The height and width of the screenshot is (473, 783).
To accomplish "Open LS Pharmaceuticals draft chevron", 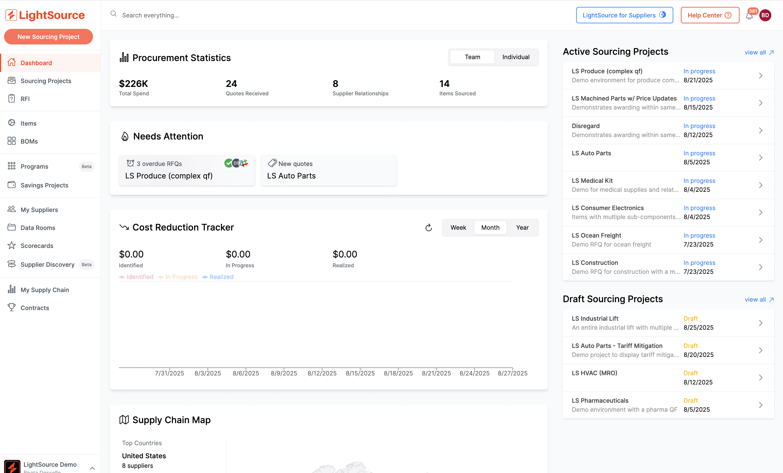I will pos(760,405).
